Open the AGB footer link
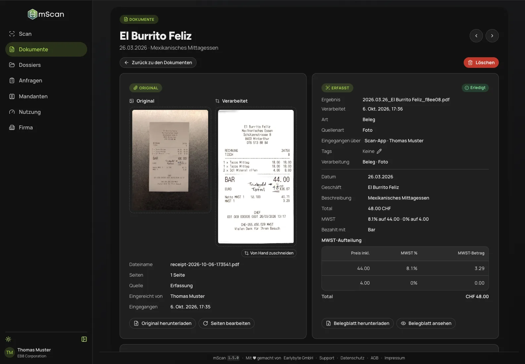This screenshot has width=525, height=364. (x=375, y=358)
